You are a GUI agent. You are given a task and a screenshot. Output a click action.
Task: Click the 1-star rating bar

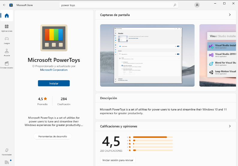[x=153, y=150]
